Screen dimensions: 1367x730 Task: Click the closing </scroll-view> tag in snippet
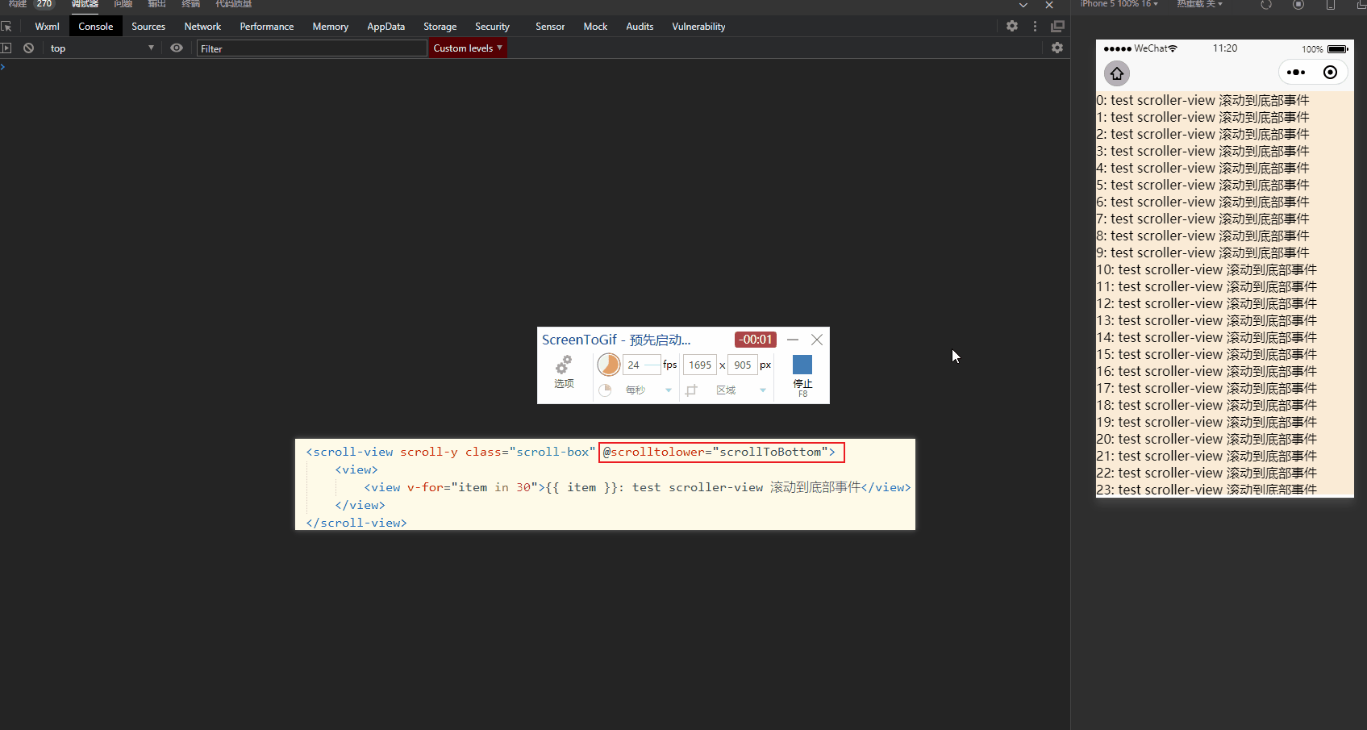[356, 523]
